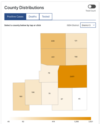Screen dimensions: 100x124
Task: Toggle the Total Count switch
Action: click(92, 6)
